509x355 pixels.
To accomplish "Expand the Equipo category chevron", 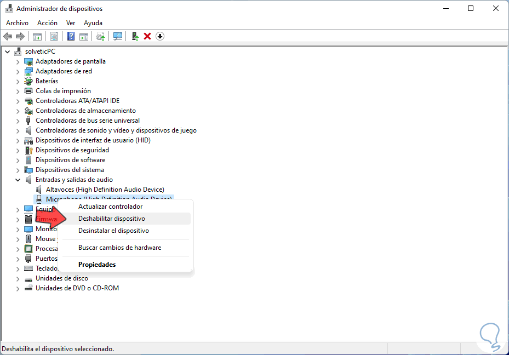I will (18, 210).
